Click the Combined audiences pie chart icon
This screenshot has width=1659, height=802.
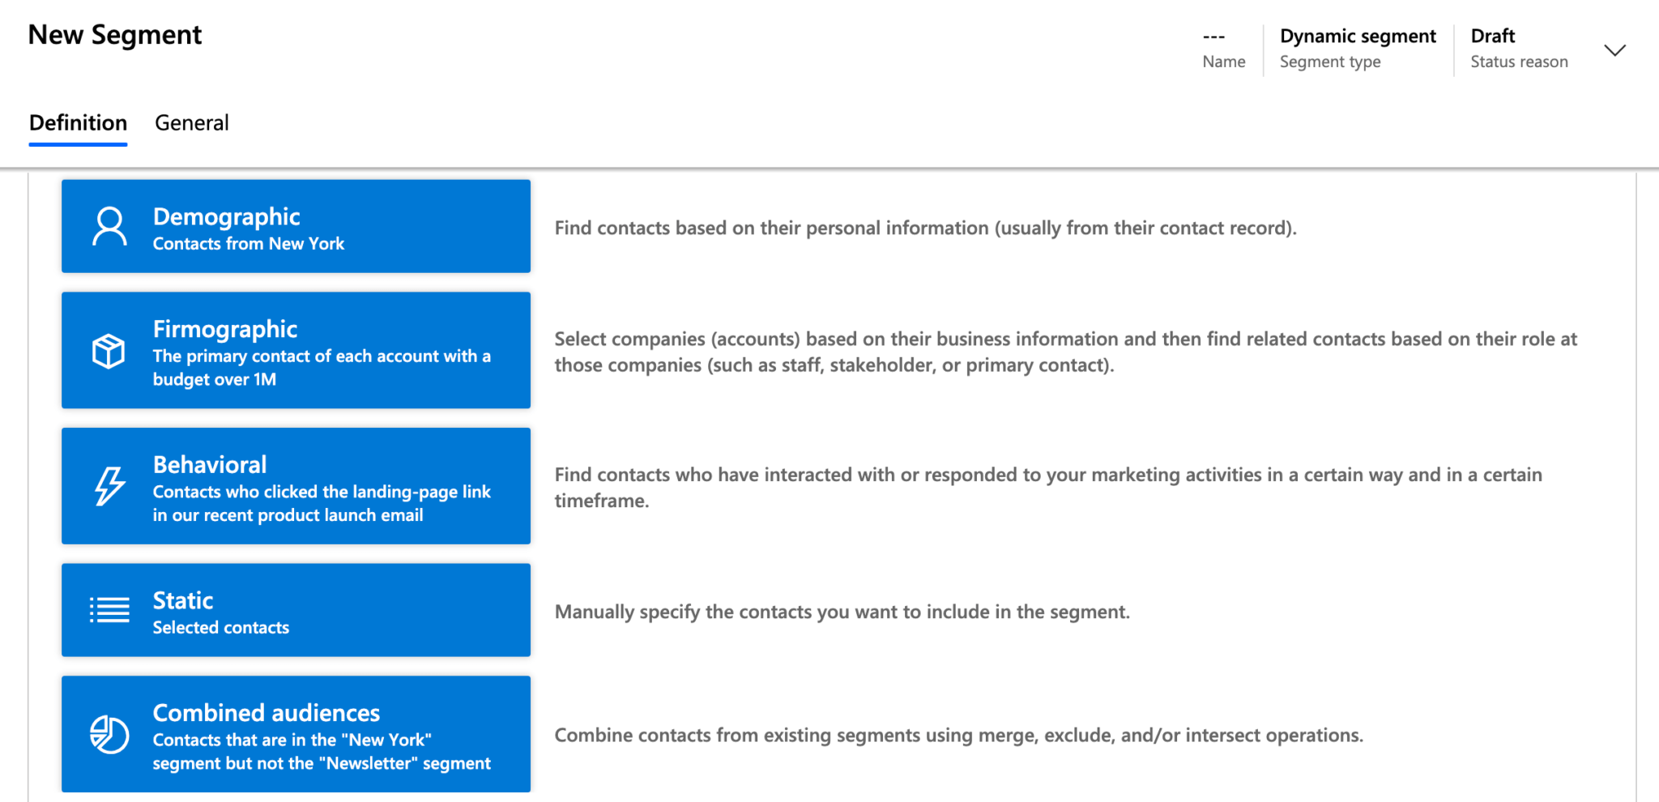tap(109, 734)
